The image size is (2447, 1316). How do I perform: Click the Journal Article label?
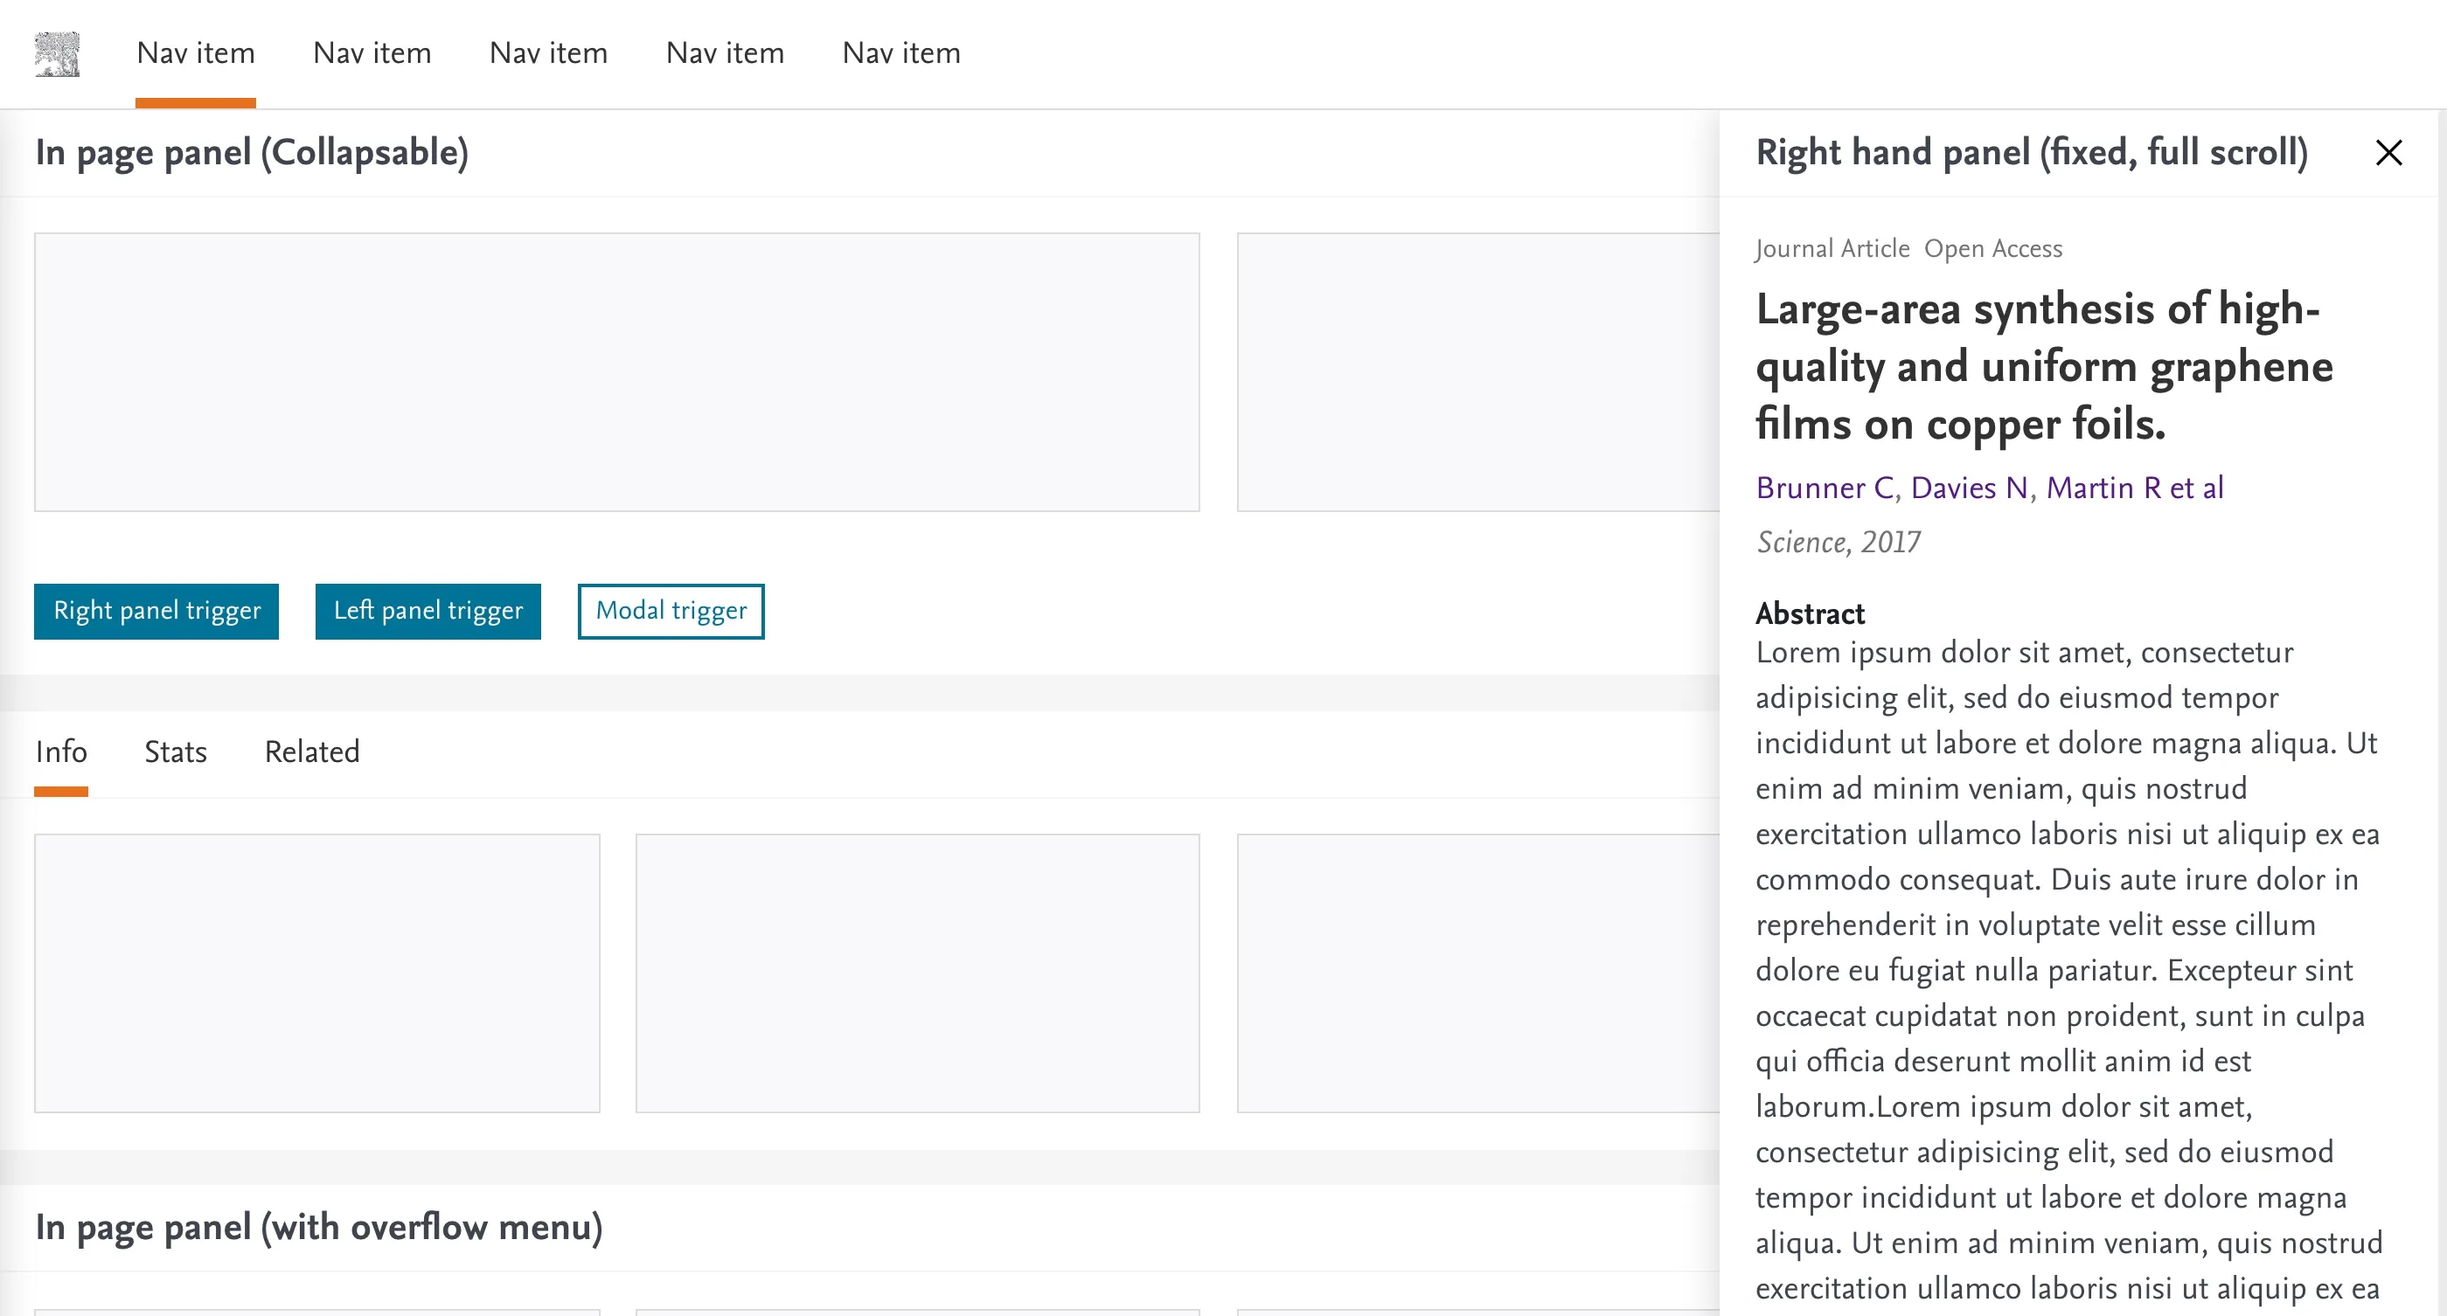tap(1832, 248)
